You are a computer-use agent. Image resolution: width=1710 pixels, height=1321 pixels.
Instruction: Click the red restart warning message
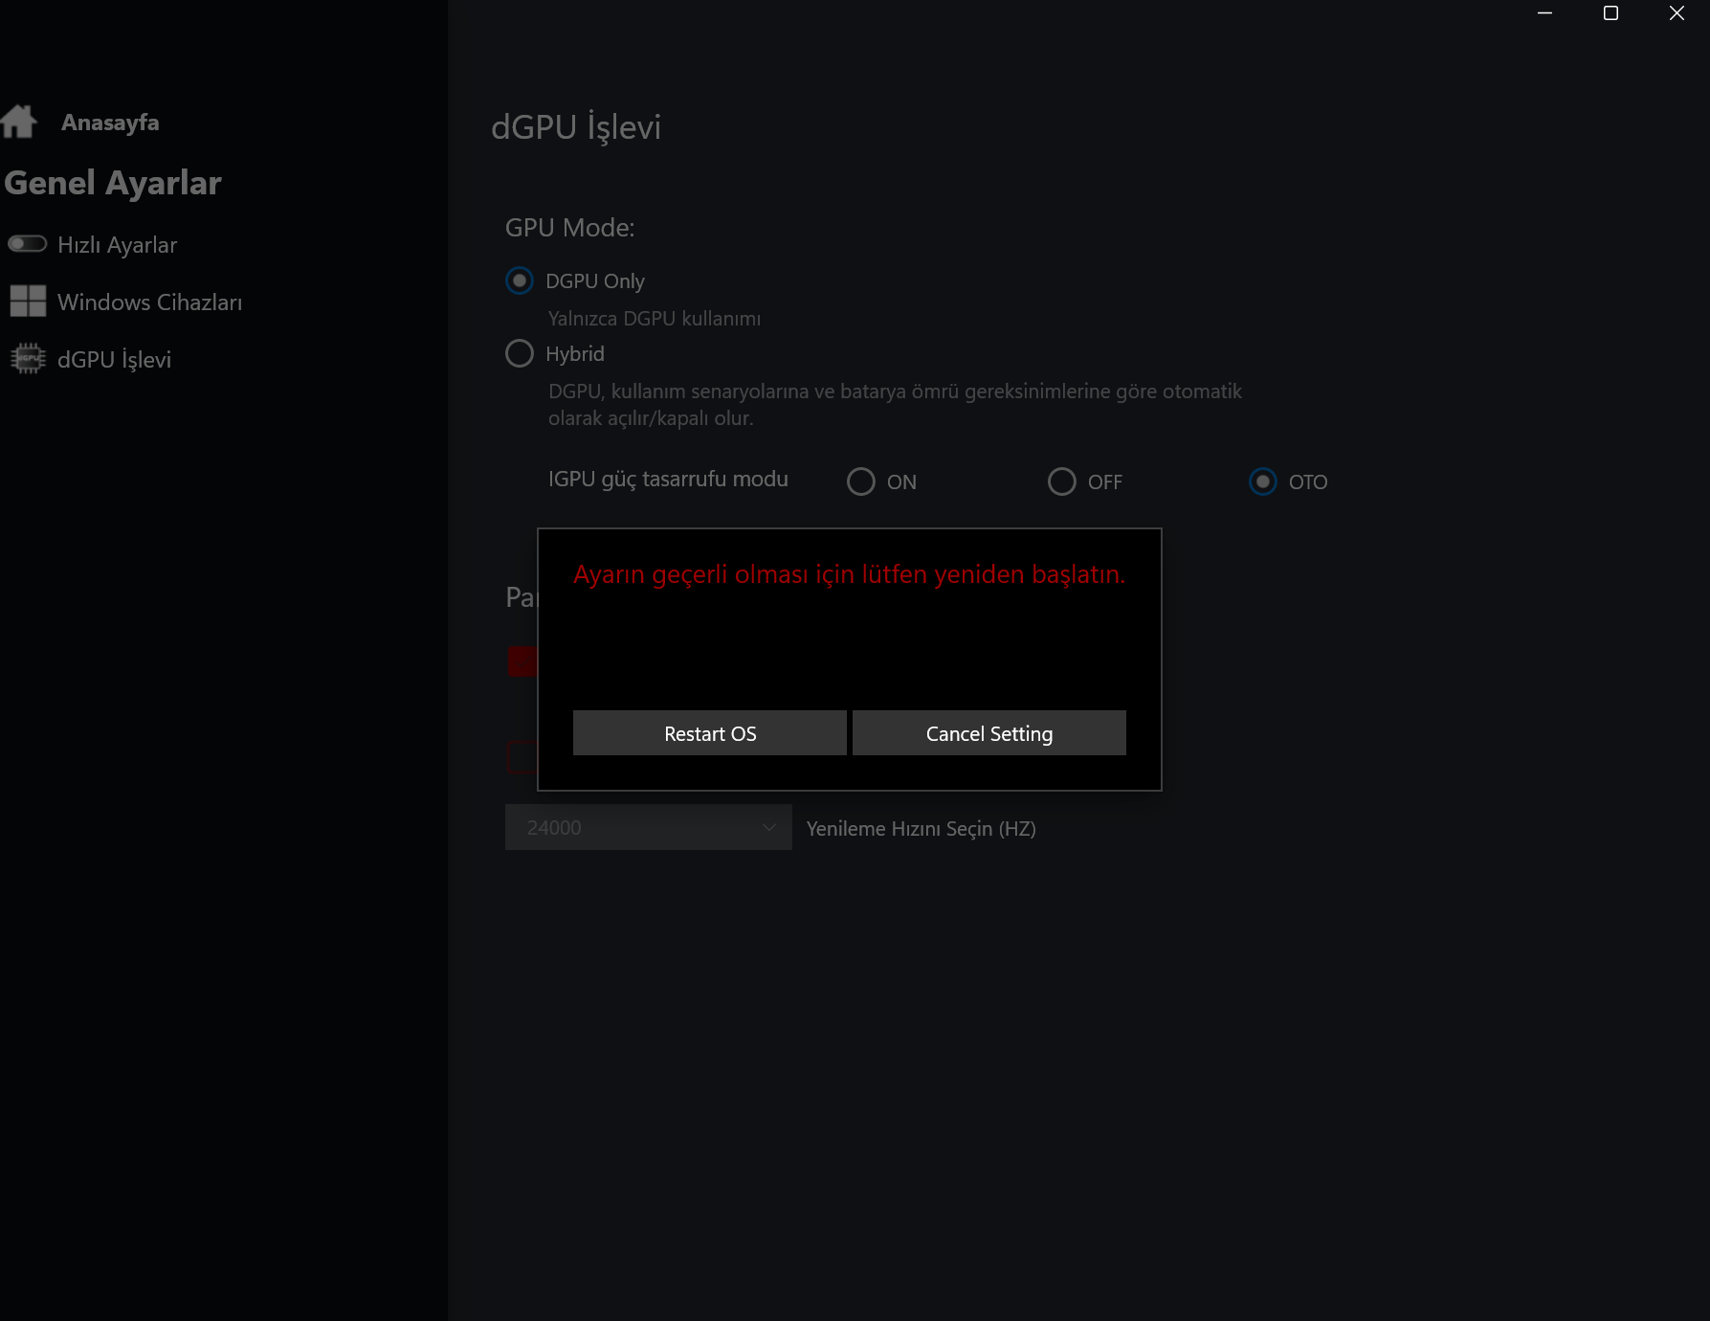click(x=850, y=574)
